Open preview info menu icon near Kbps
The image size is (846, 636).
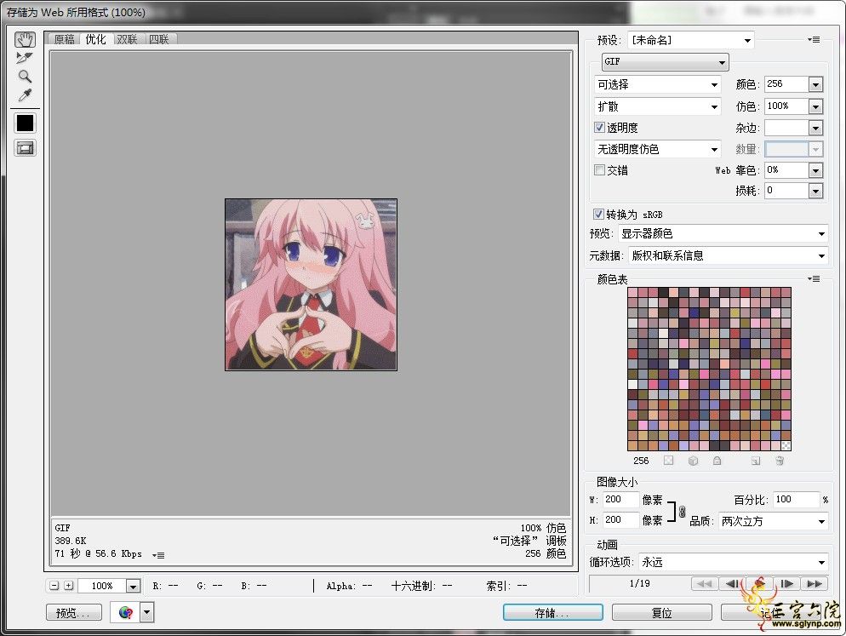158,555
